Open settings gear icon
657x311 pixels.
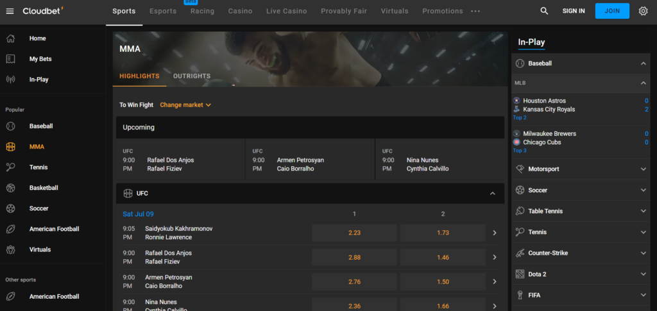[x=643, y=11]
